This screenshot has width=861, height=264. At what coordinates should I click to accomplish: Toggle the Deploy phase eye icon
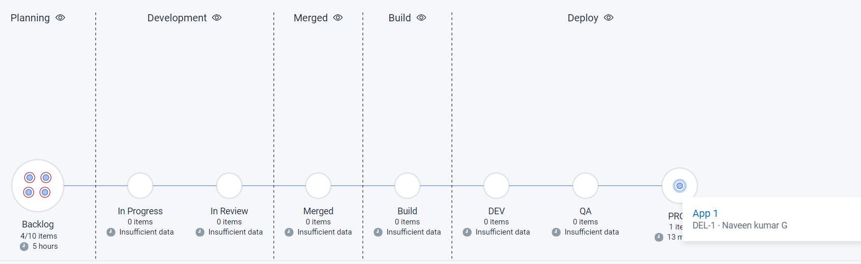pos(609,18)
